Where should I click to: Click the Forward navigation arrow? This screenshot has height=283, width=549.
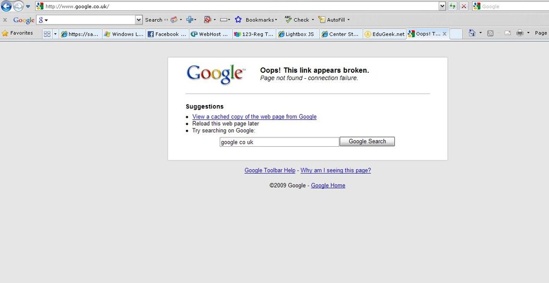(x=18, y=6)
